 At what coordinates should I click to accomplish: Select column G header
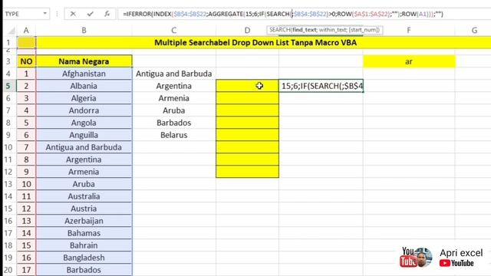tap(474, 31)
